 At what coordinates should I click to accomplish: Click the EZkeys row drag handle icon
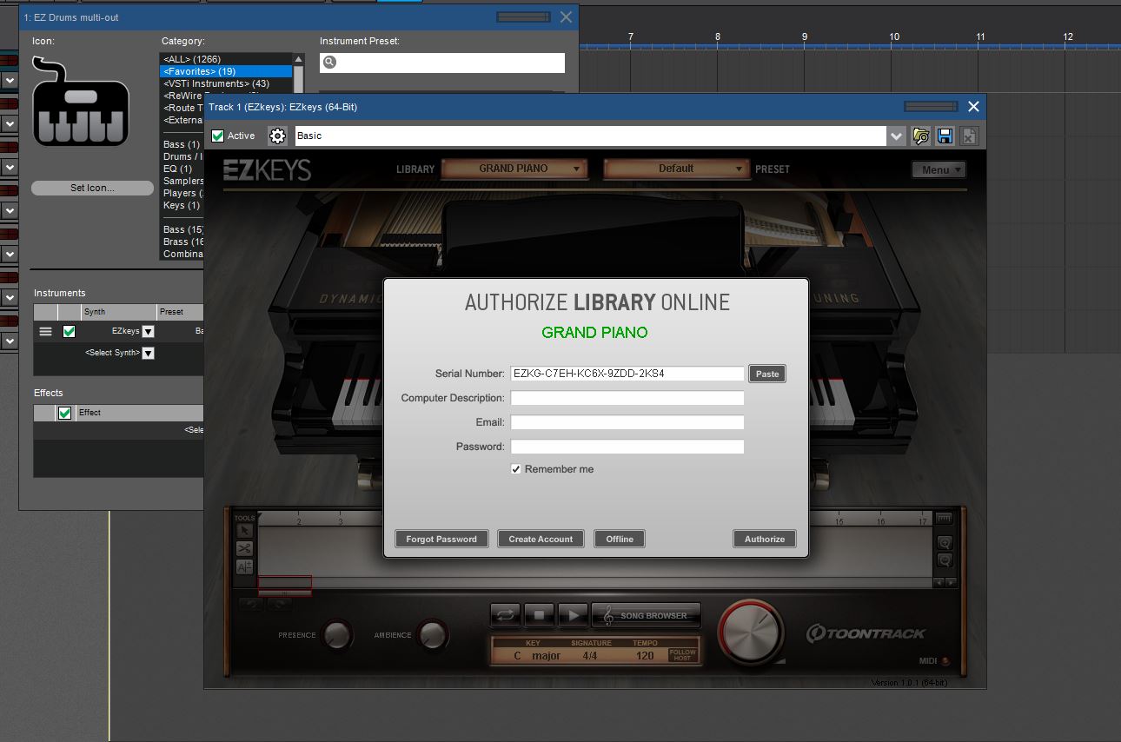pos(45,331)
